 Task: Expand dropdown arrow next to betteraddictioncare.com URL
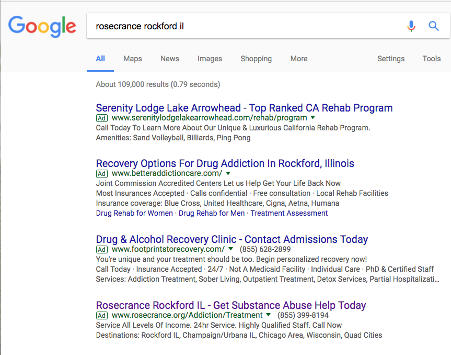pyautogui.click(x=228, y=173)
